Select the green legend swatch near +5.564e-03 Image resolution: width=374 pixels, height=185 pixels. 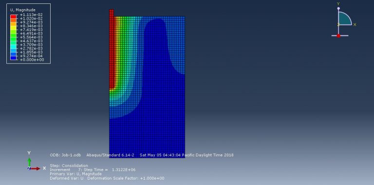(13, 39)
